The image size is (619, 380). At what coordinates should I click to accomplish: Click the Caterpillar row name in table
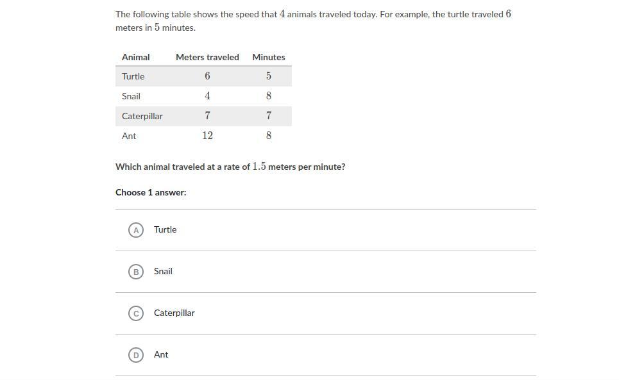click(142, 116)
